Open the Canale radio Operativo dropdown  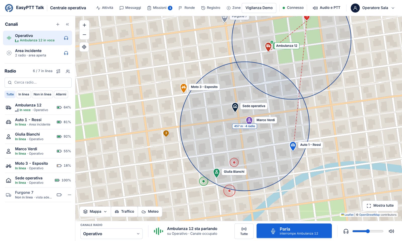click(111, 234)
